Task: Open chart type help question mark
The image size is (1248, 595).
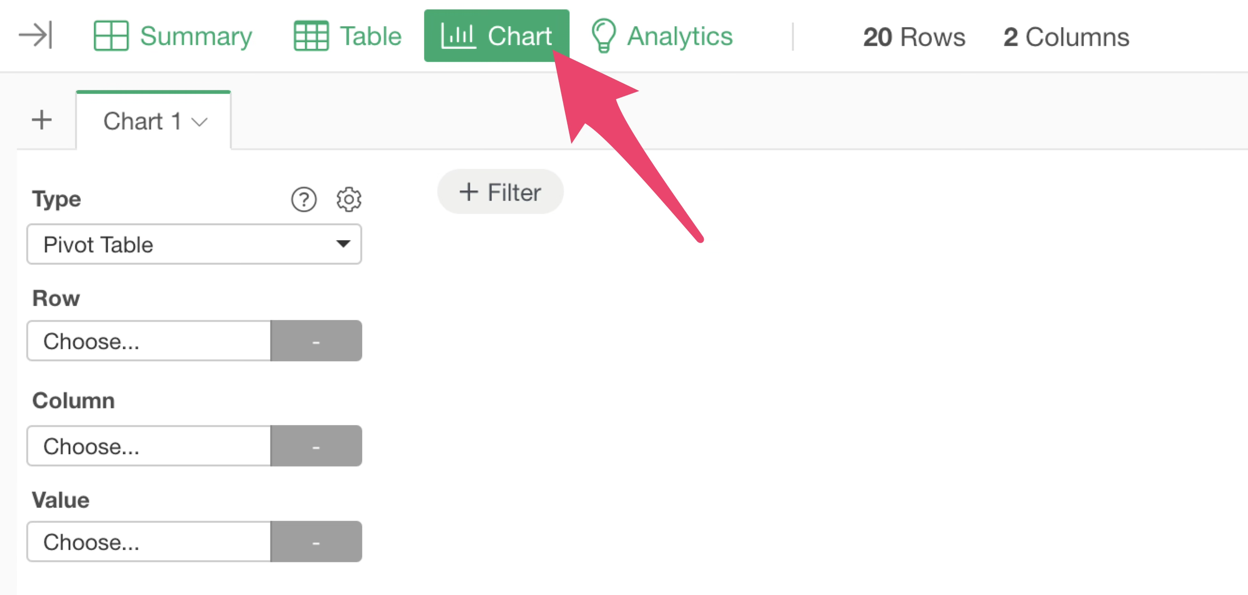Action: (x=304, y=199)
